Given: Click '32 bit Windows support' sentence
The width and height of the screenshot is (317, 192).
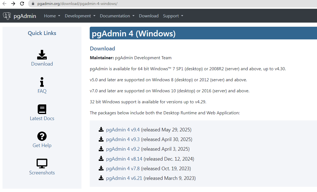Looking at the screenshot, I should pyautogui.click(x=148, y=102).
